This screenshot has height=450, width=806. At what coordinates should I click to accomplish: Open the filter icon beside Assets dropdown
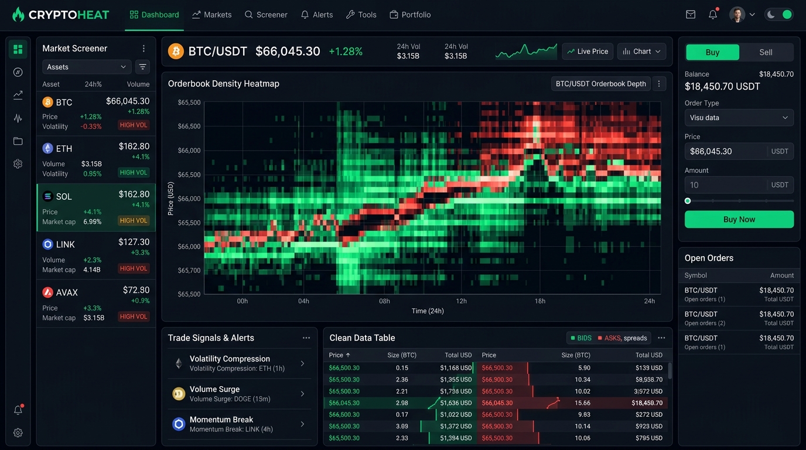coord(142,67)
